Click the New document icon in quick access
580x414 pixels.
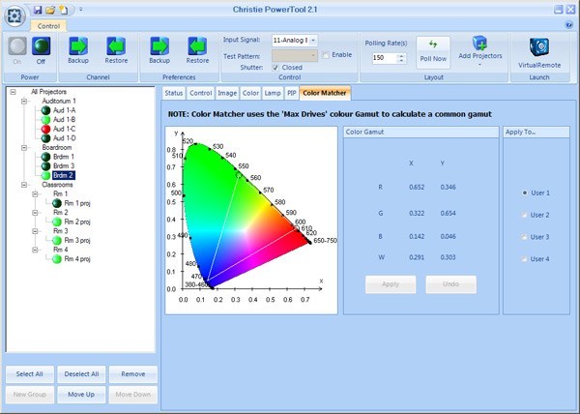click(64, 10)
